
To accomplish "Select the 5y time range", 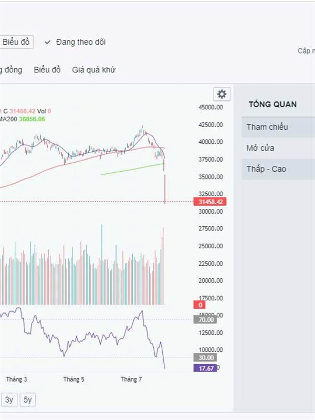I will (28, 400).
